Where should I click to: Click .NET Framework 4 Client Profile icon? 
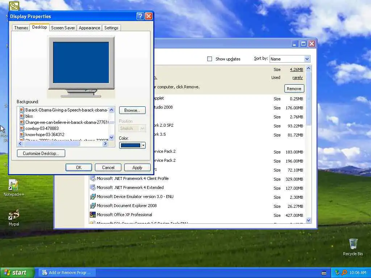point(92,178)
